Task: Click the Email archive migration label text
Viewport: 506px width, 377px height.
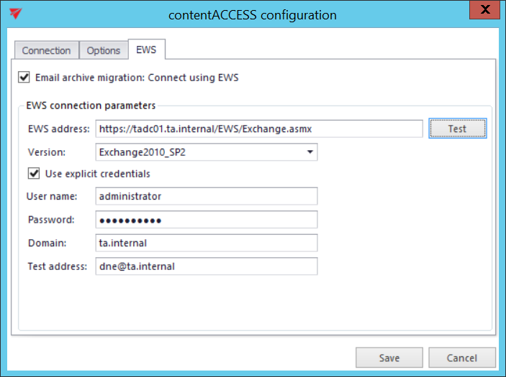Action: 137,78
